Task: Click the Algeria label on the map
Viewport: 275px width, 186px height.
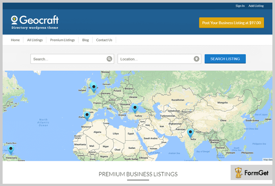Action: [x=97, y=132]
